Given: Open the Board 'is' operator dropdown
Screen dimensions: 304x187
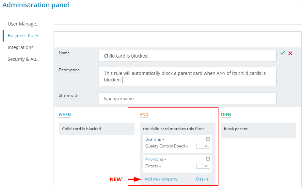Looking at the screenshot, I should pos(161,139).
